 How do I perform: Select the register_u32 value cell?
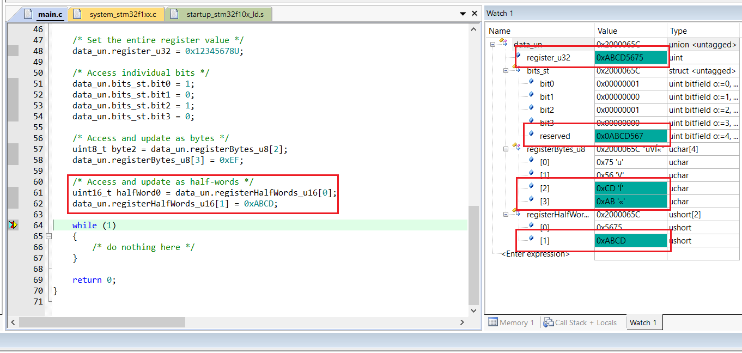(630, 57)
